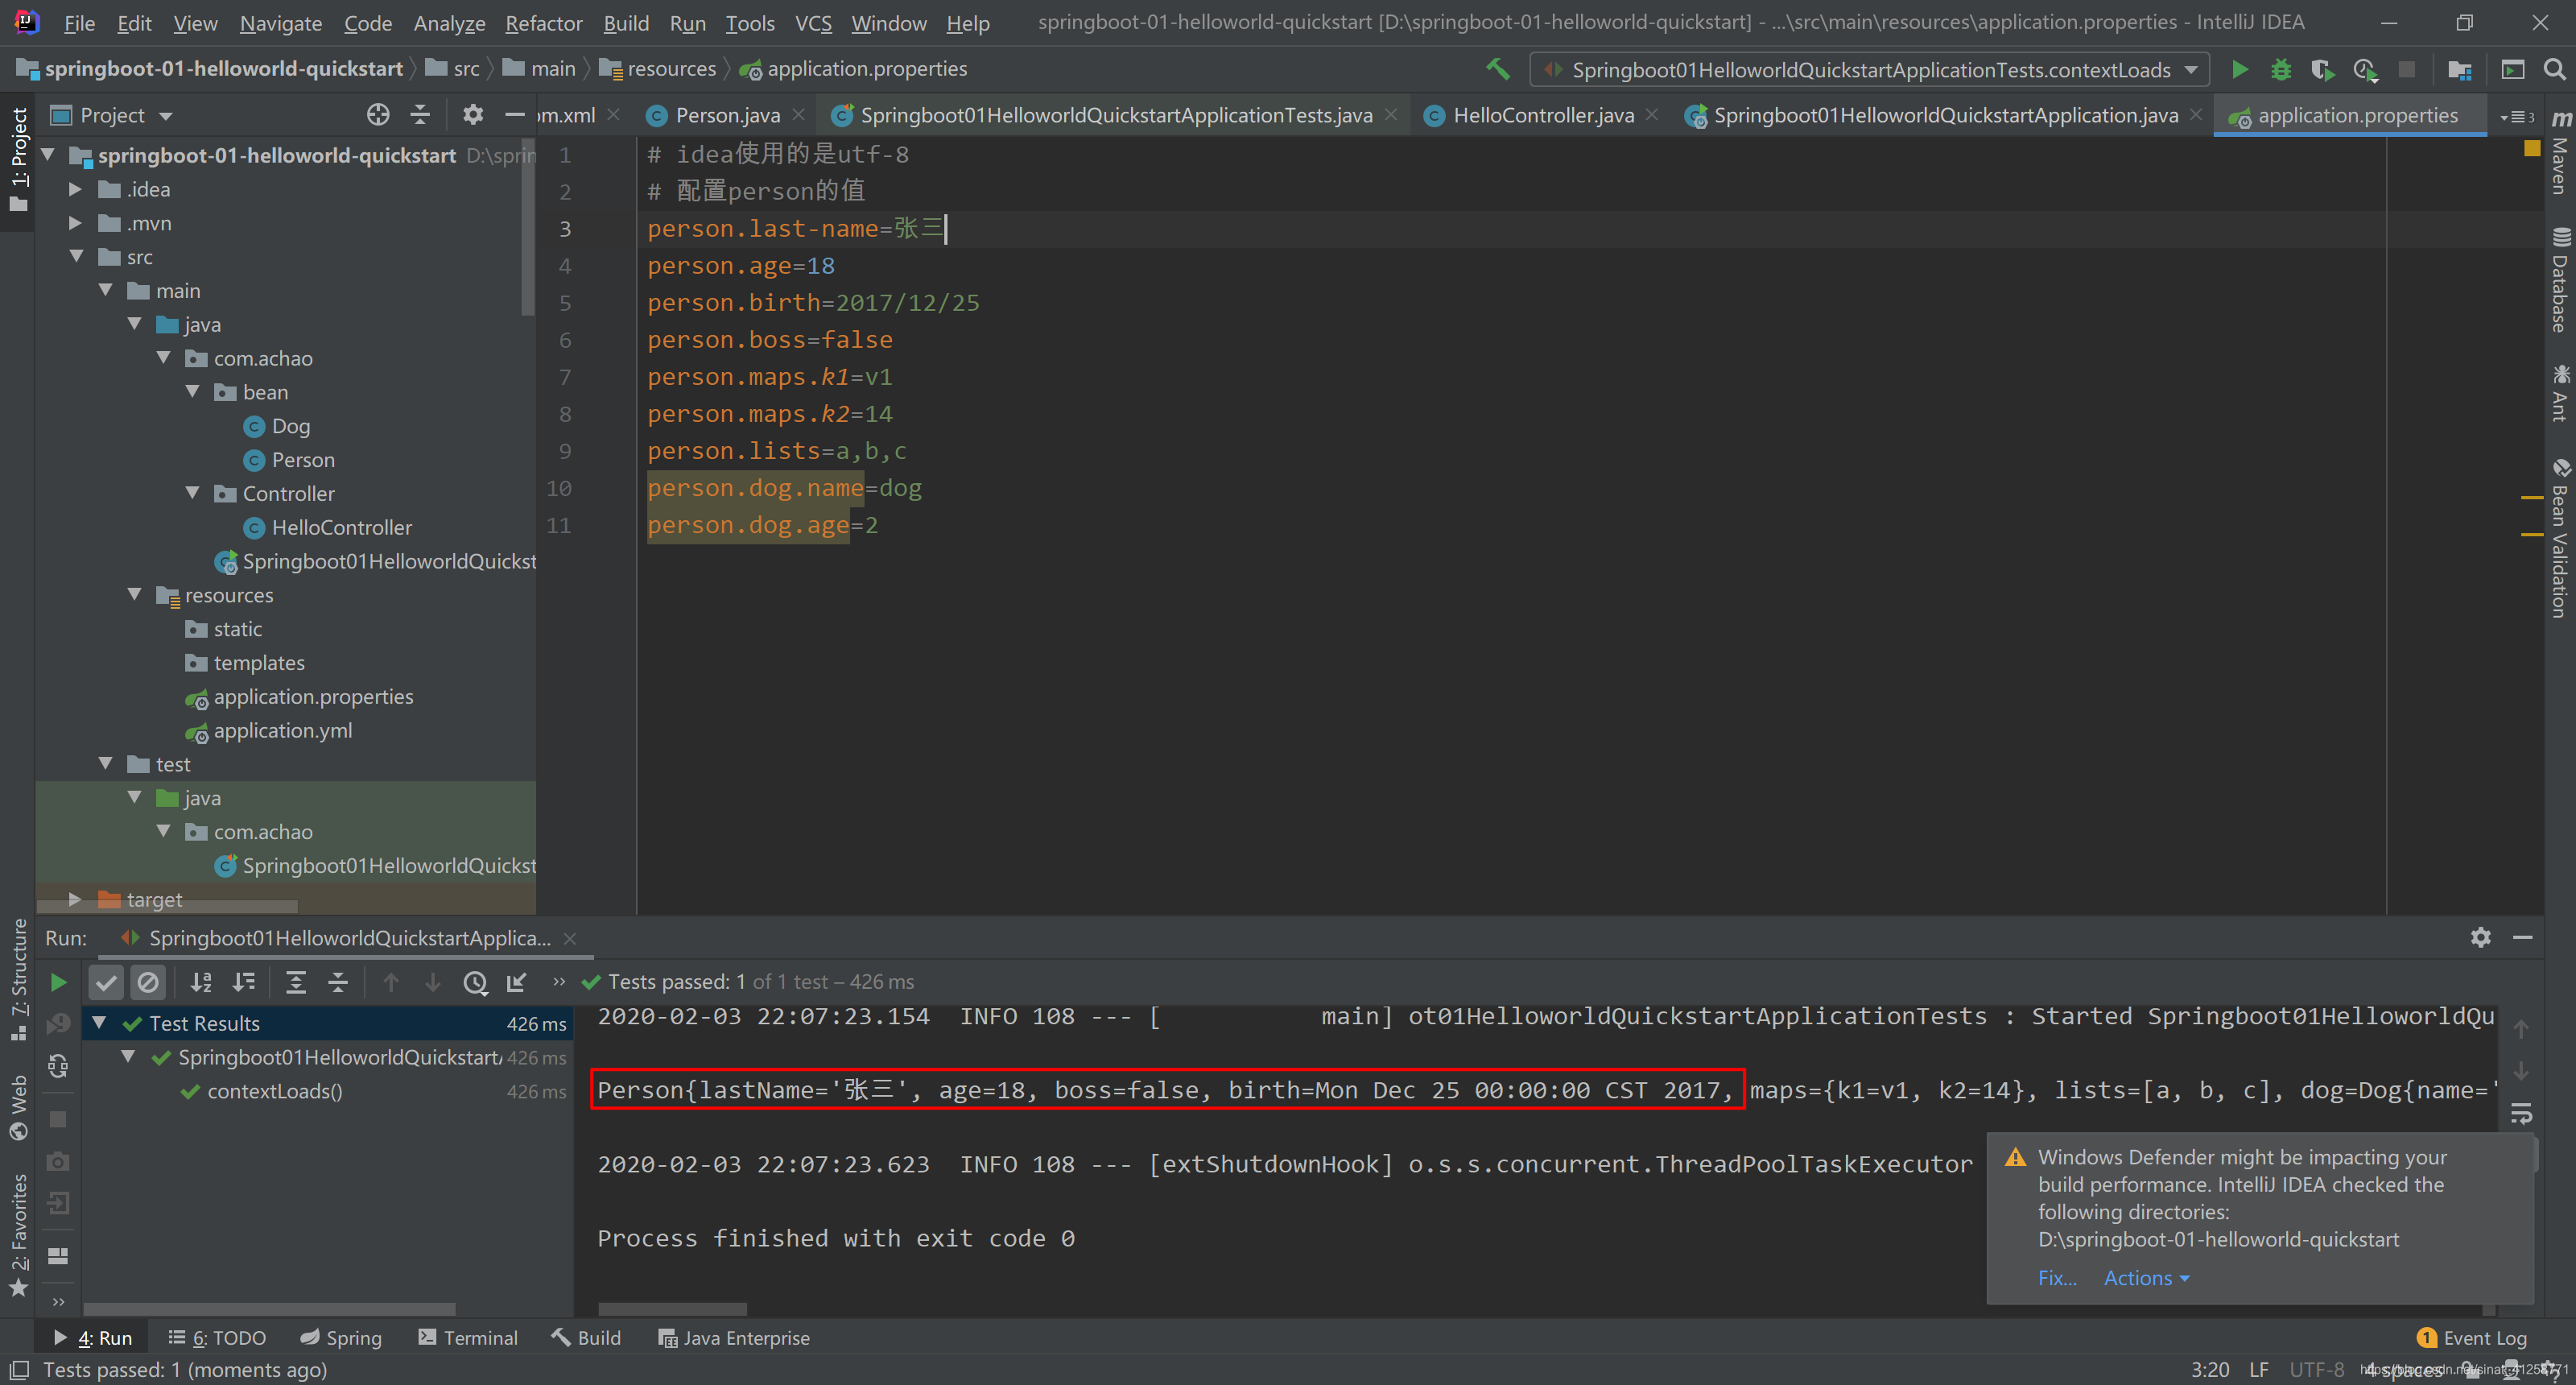Open the Terminal tool window button
This screenshot has width=2576, height=1385.
(x=468, y=1338)
